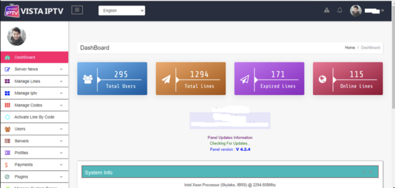395x188 pixels.
Task: Select DashBoard in the sidebar
Action: (x=34, y=57)
